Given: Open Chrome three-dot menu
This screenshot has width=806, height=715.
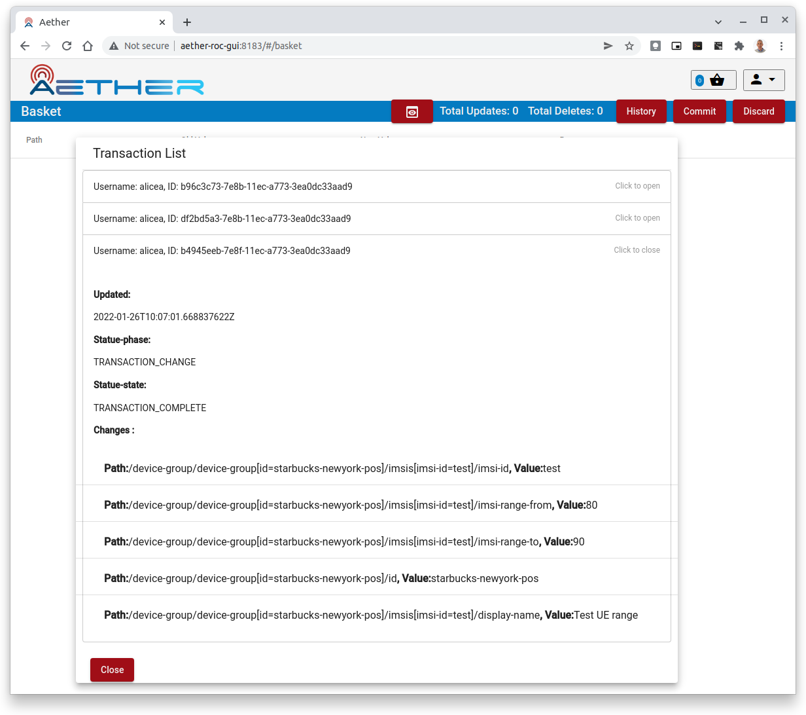Looking at the screenshot, I should pos(781,46).
